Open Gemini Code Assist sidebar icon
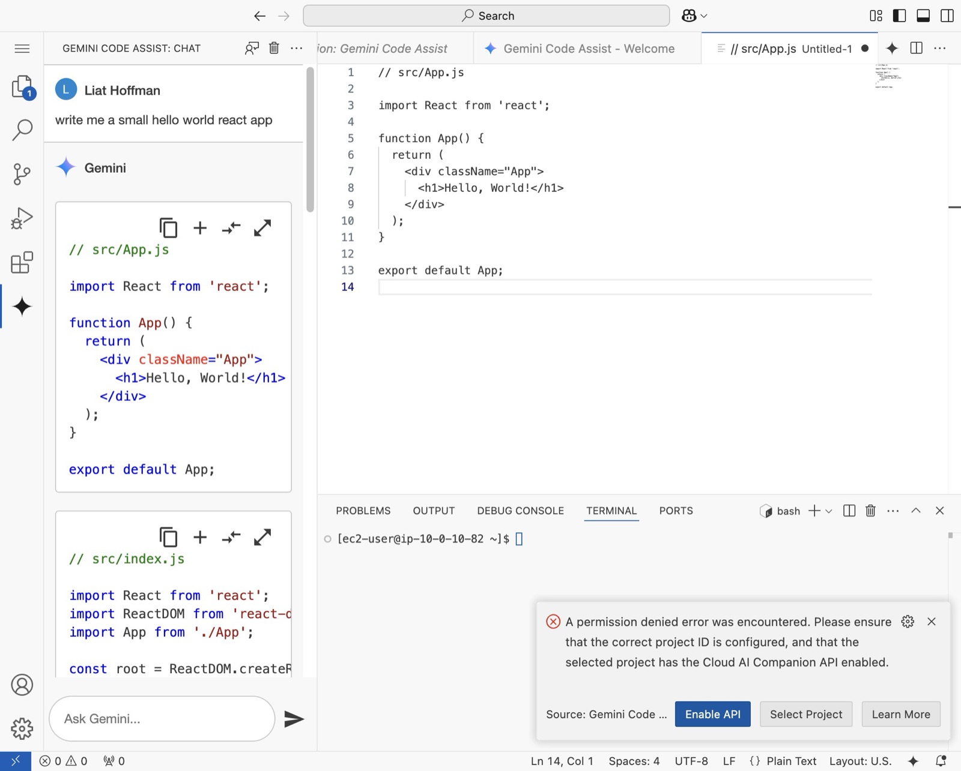Screen dimensions: 961x771 pyautogui.click(x=22, y=307)
